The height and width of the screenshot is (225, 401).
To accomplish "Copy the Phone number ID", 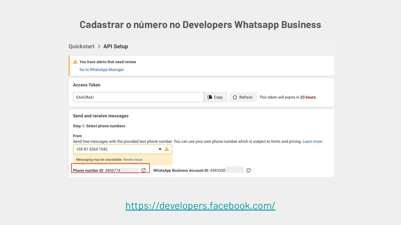I will coord(144,170).
